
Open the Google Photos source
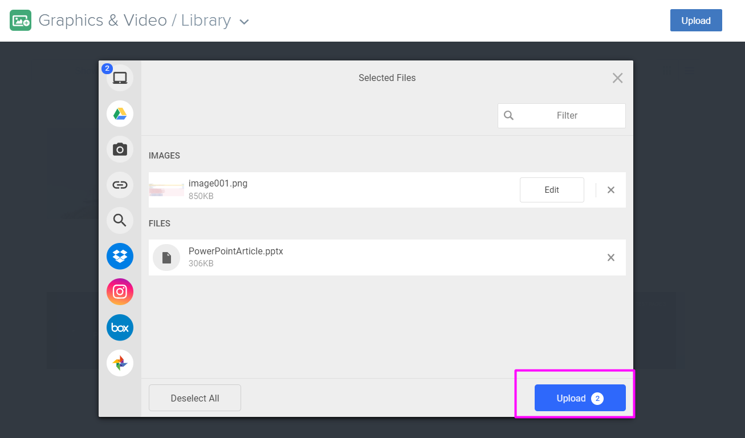pyautogui.click(x=120, y=363)
